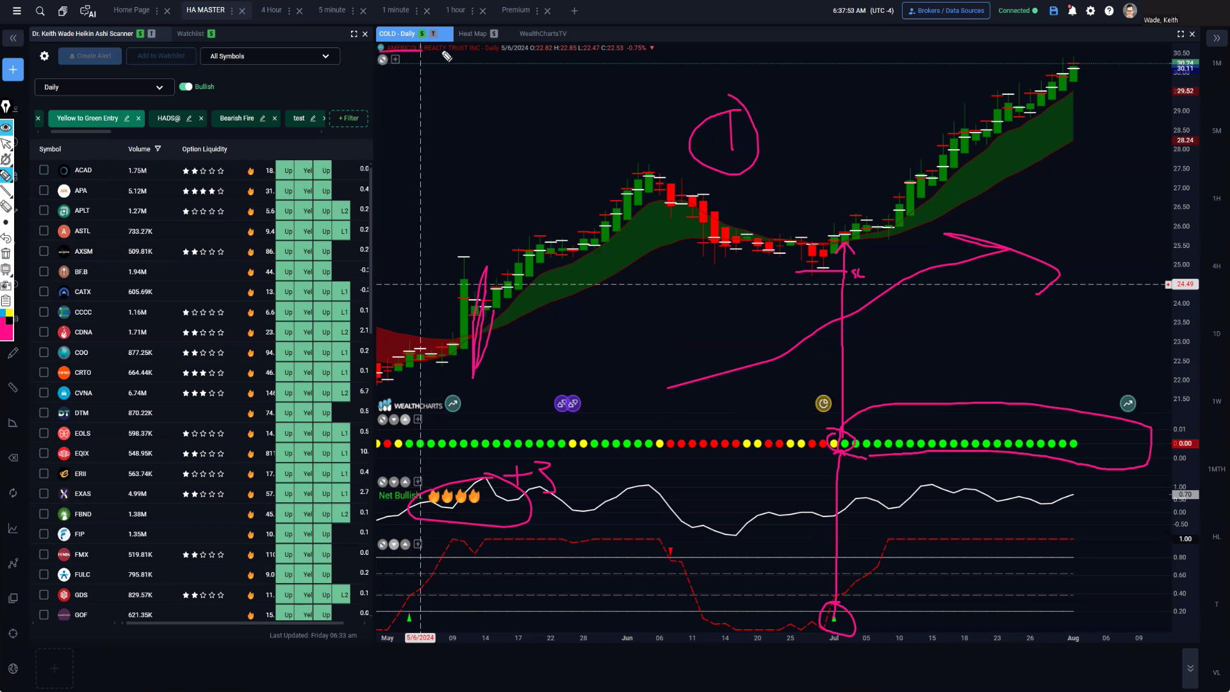
Task: Pick the yellow annotation color swatch
Action: point(10,313)
